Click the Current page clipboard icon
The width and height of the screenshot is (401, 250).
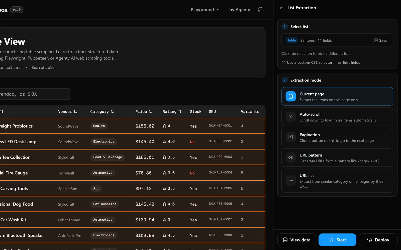pos(291,96)
